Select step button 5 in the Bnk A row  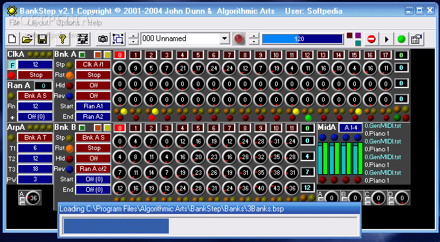(198, 55)
